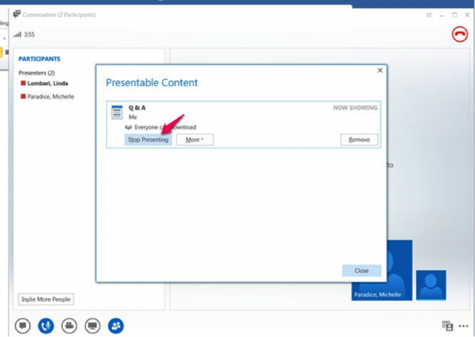Open the instant message chat icon

(x=22, y=326)
